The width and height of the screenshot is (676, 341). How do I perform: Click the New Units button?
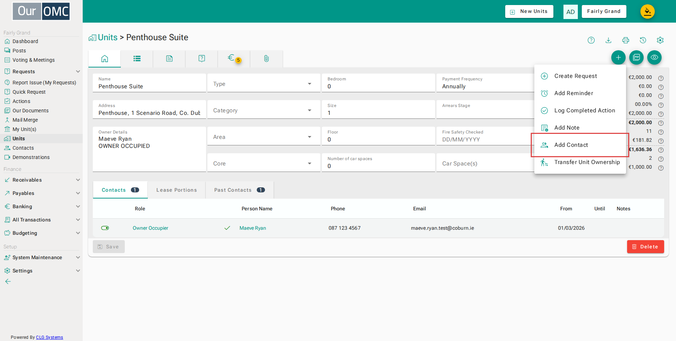tap(529, 11)
